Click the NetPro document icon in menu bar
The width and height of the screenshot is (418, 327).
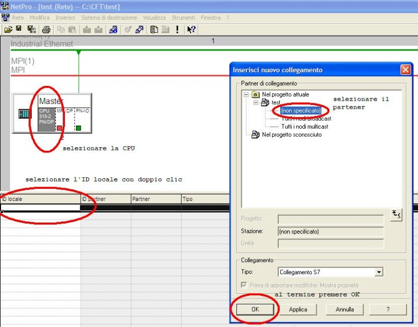tap(5, 17)
